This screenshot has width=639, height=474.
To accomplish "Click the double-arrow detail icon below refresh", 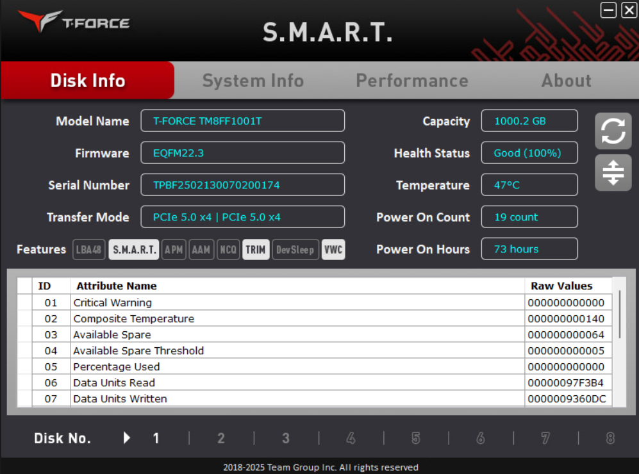I will point(613,172).
